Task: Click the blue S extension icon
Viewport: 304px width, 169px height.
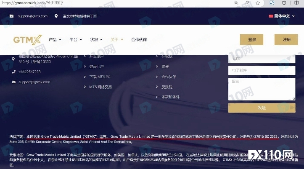Action: coord(272,3)
